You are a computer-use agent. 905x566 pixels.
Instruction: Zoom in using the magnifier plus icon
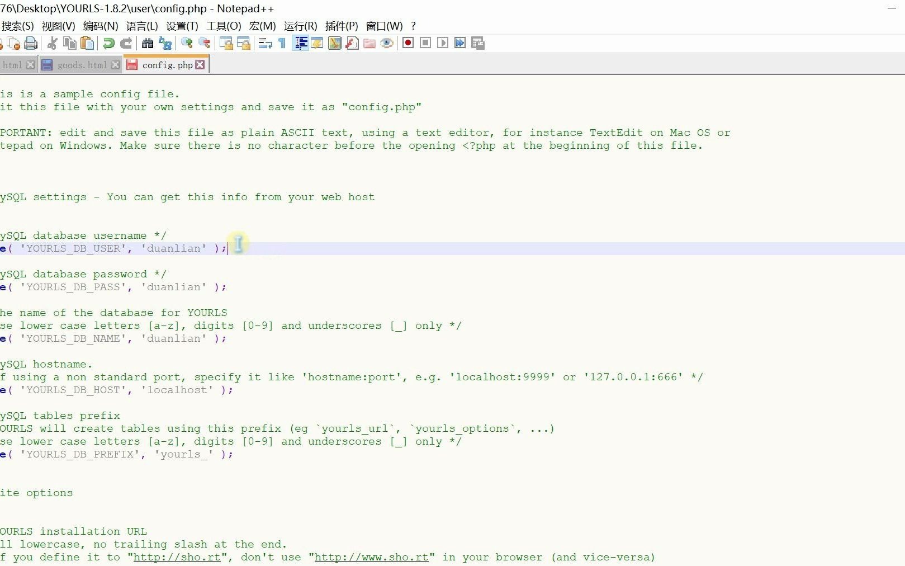point(187,43)
